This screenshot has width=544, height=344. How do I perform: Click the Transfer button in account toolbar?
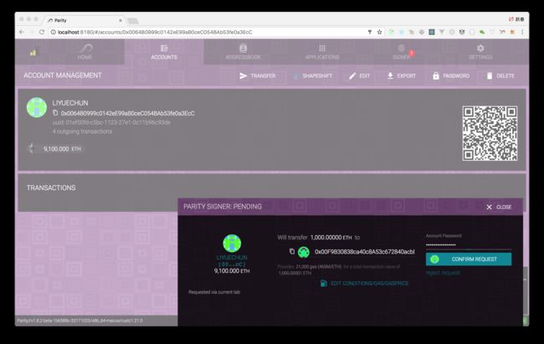click(x=258, y=75)
